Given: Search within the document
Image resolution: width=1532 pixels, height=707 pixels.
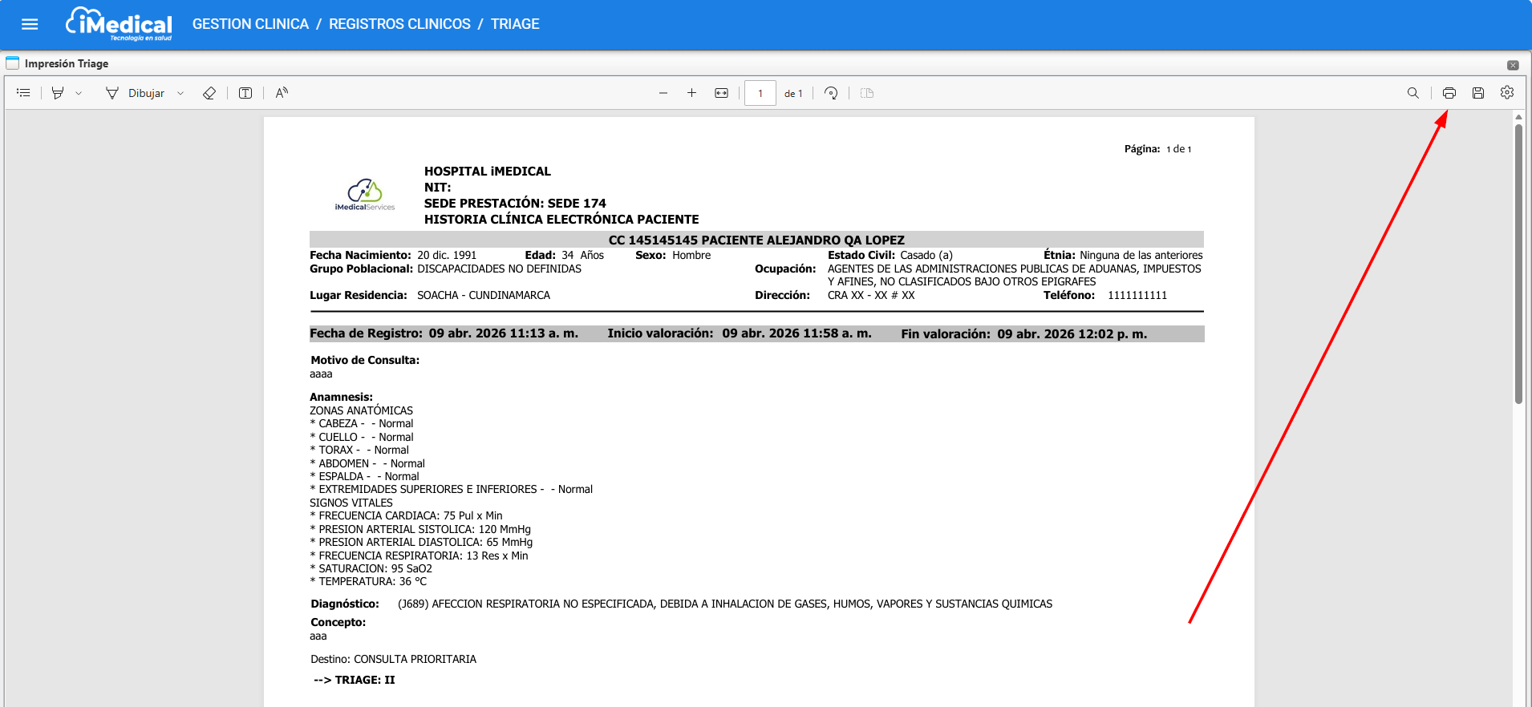Looking at the screenshot, I should (x=1412, y=93).
